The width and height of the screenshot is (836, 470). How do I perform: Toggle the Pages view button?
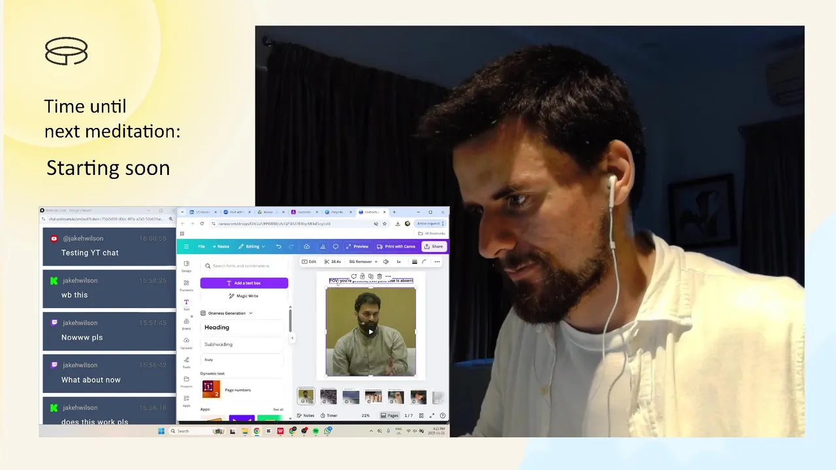click(390, 416)
